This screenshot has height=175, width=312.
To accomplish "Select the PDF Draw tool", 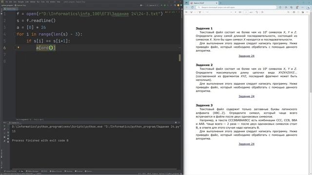I will [192, 12].
